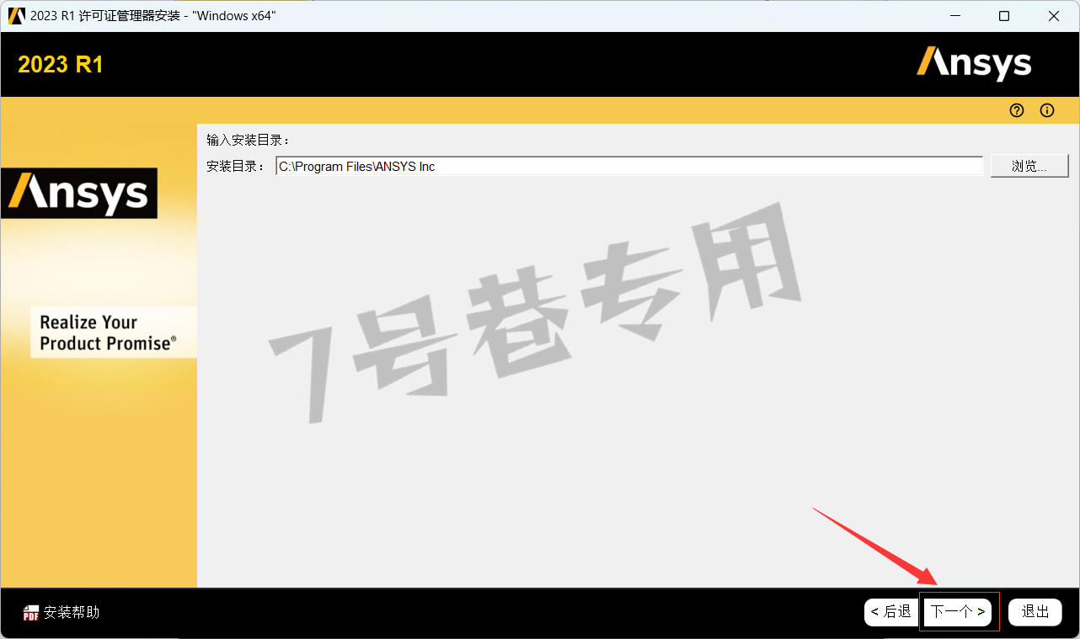Open the 安装帮助 link text
The width and height of the screenshot is (1080, 639).
[x=72, y=613]
